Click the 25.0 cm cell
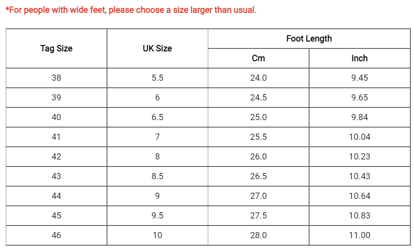Screen dimensions: 414x248 tap(259, 117)
